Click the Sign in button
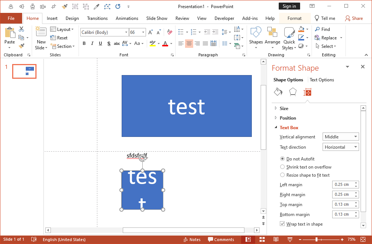This screenshot has height=244, width=372. pyautogui.click(x=289, y=6)
